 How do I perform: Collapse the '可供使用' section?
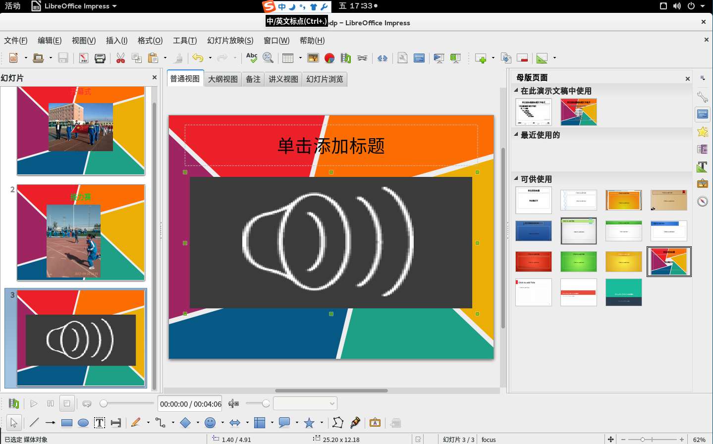[x=516, y=179]
